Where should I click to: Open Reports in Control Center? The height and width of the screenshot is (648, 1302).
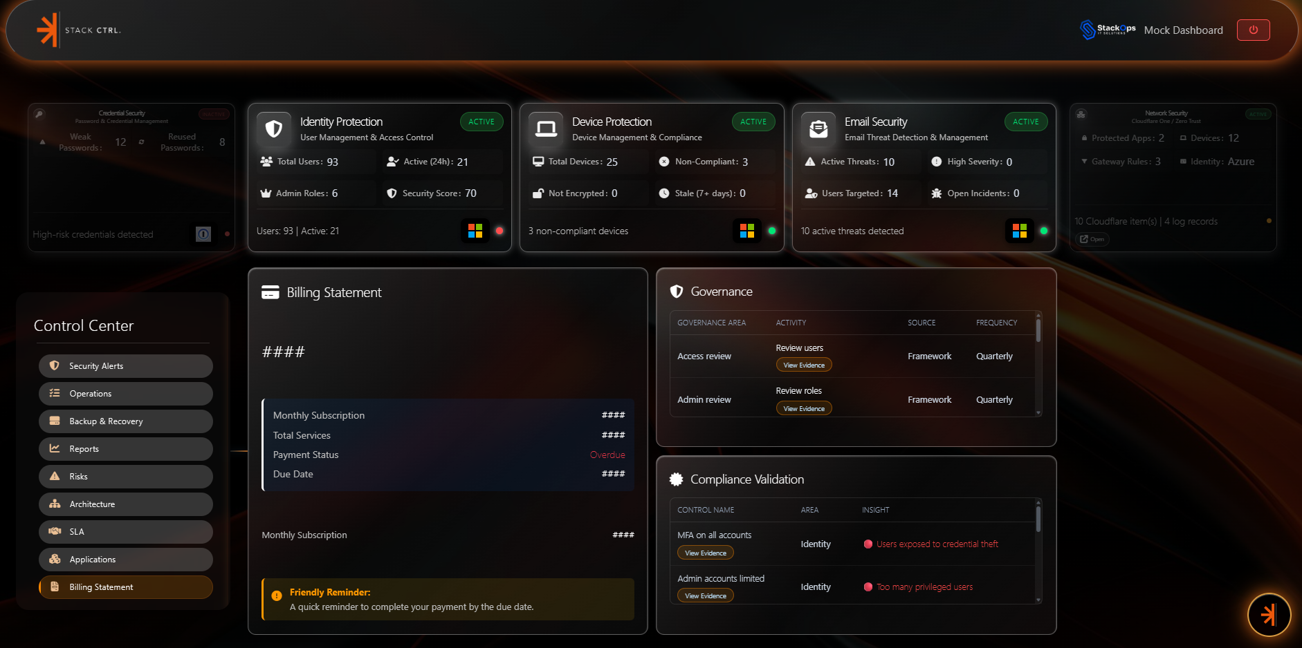pos(126,449)
